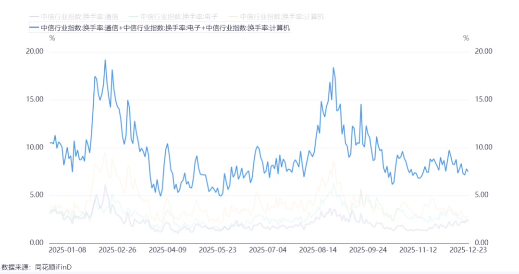Toggle the 通信 turnover rate legend series
The image size is (519, 274).
click(x=74, y=16)
